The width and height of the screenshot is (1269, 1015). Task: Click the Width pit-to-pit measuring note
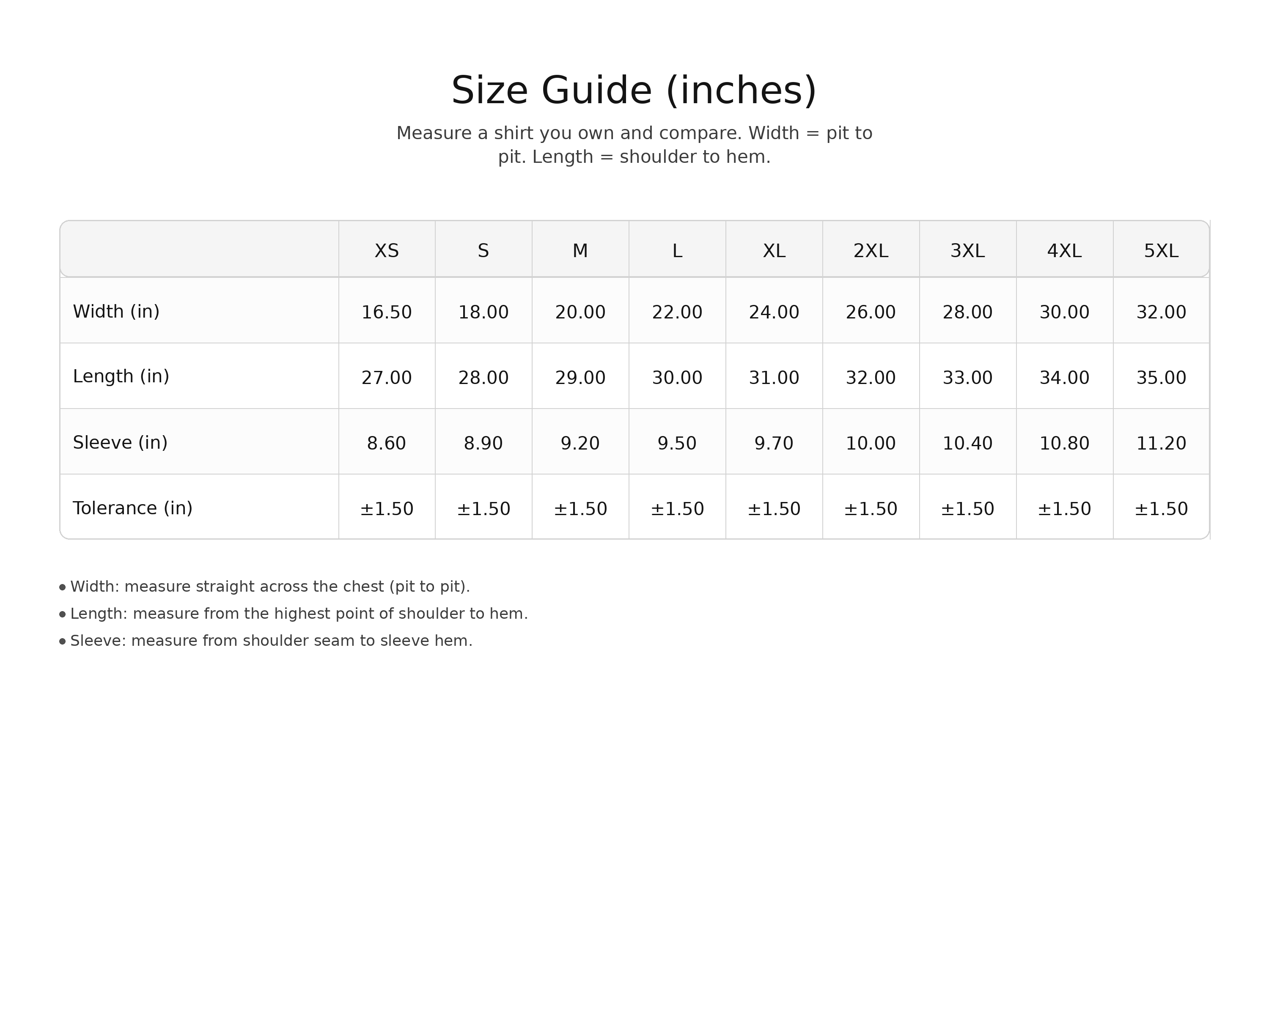click(270, 587)
